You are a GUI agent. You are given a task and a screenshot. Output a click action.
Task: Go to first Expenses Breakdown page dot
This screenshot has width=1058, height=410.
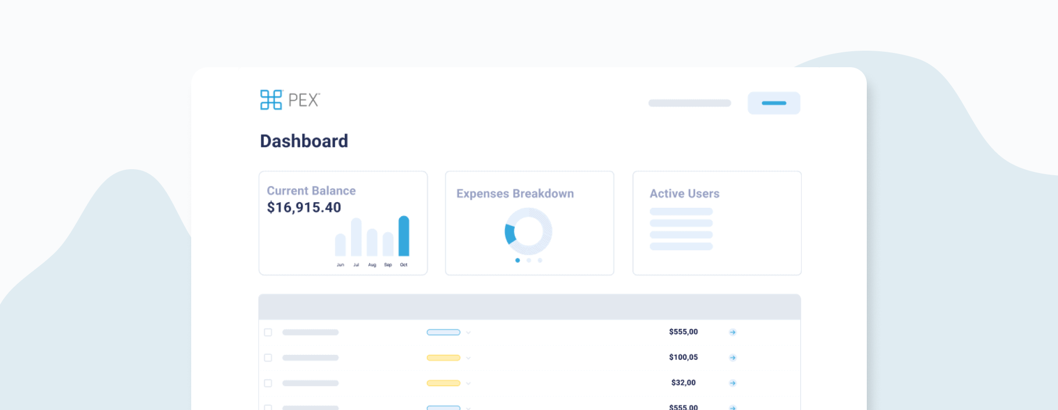click(x=517, y=260)
